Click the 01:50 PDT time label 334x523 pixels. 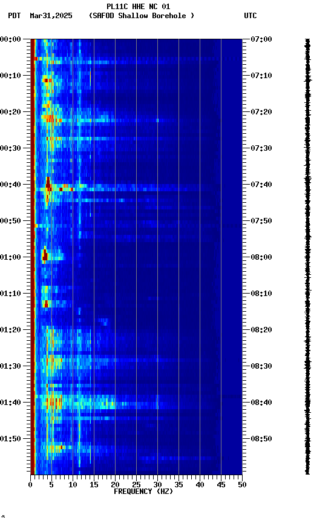(x=10, y=439)
